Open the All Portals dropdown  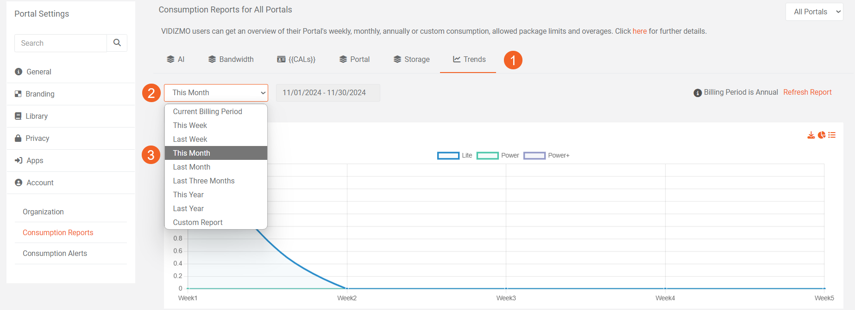[x=814, y=12]
